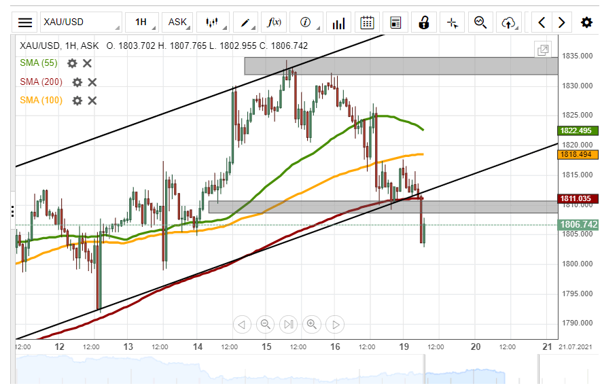This screenshot has height=390, width=602.
Task: Open the hamburger main menu
Action: pyautogui.click(x=25, y=22)
